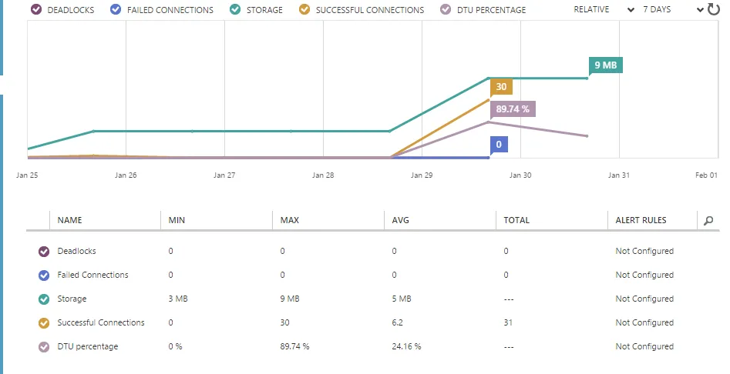Uncheck the Failed Connections row check icon
This screenshot has height=374, width=730.
tap(44, 275)
